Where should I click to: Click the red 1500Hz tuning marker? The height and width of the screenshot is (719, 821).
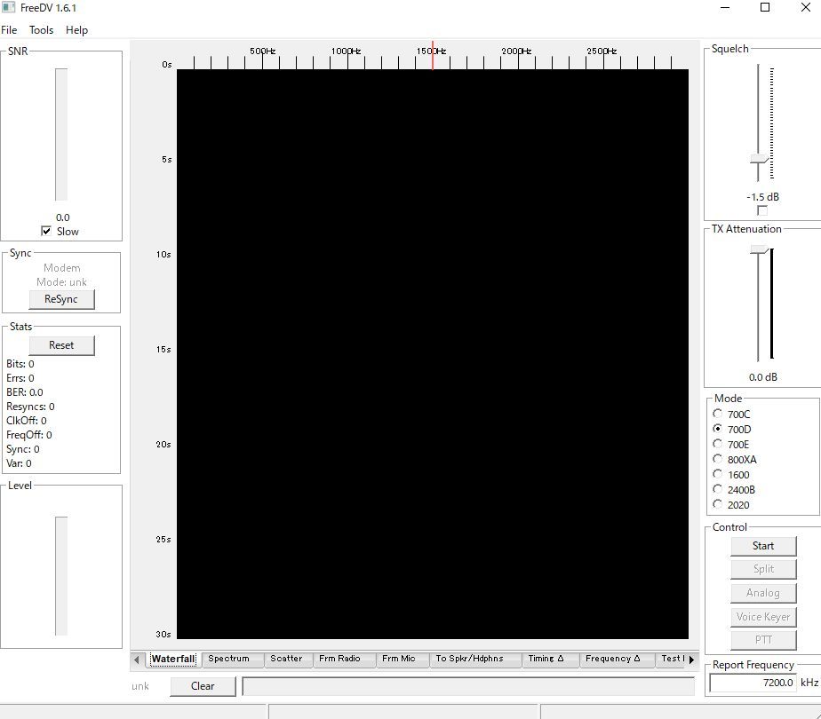point(433,55)
